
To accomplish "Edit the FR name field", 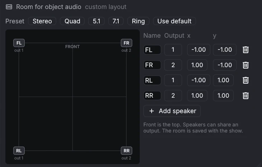I will point(152,65).
